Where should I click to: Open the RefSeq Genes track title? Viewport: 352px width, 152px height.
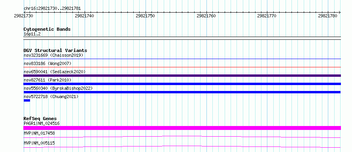point(40,119)
